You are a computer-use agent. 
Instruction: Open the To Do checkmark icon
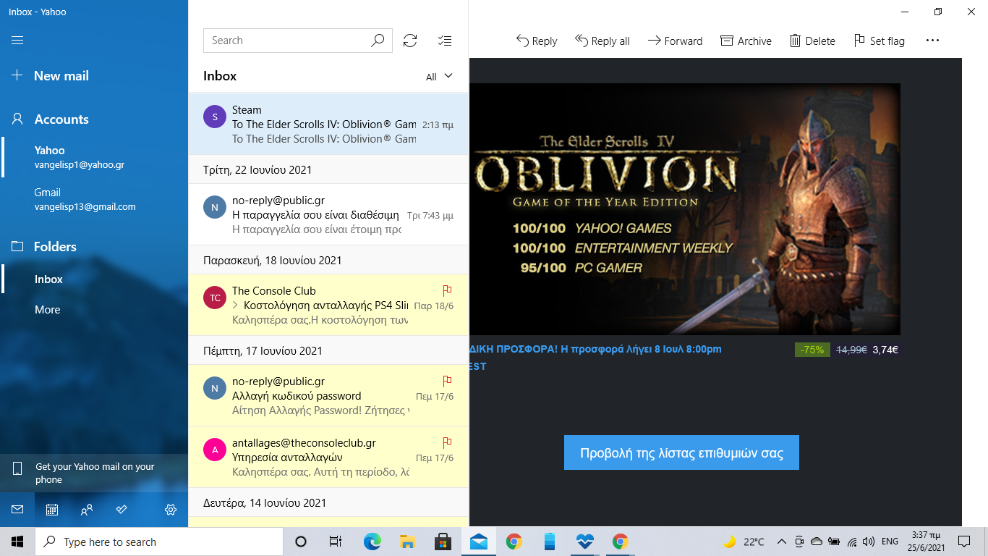point(122,510)
